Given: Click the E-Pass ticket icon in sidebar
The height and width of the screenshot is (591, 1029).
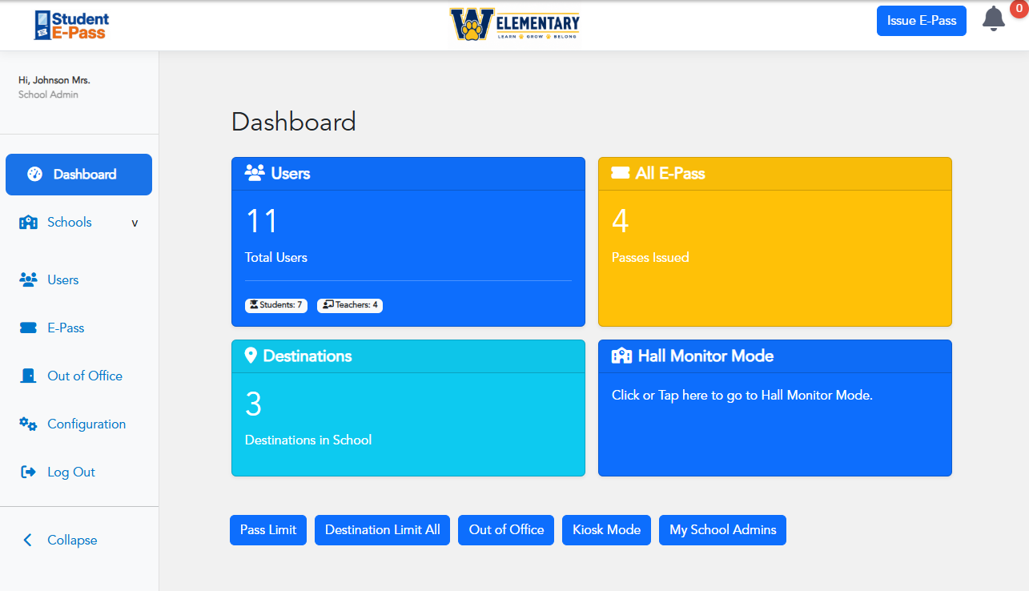Looking at the screenshot, I should (28, 328).
